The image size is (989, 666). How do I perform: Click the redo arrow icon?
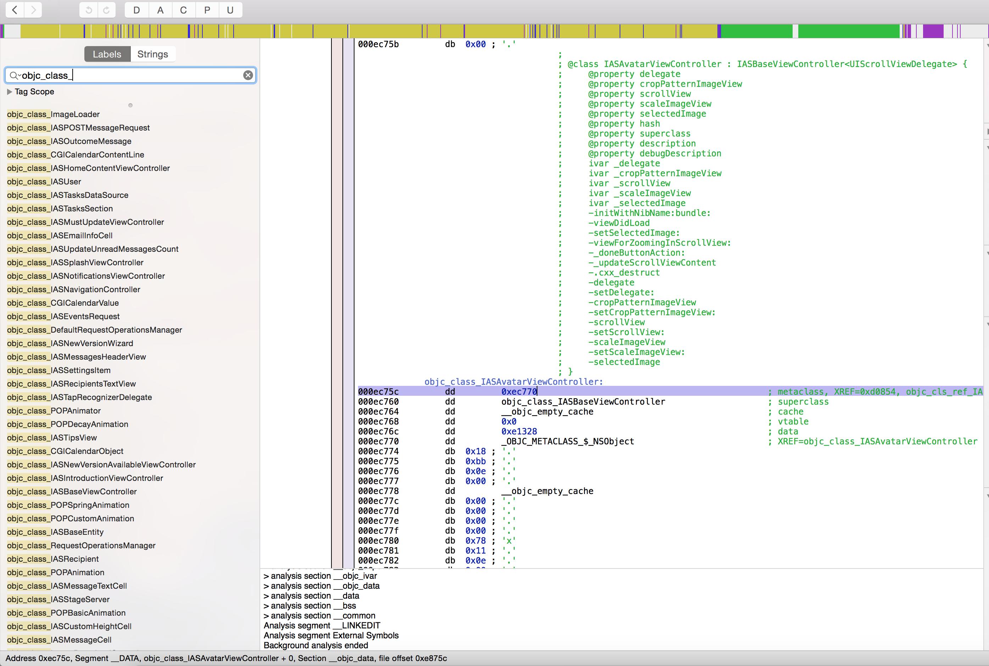coord(107,10)
